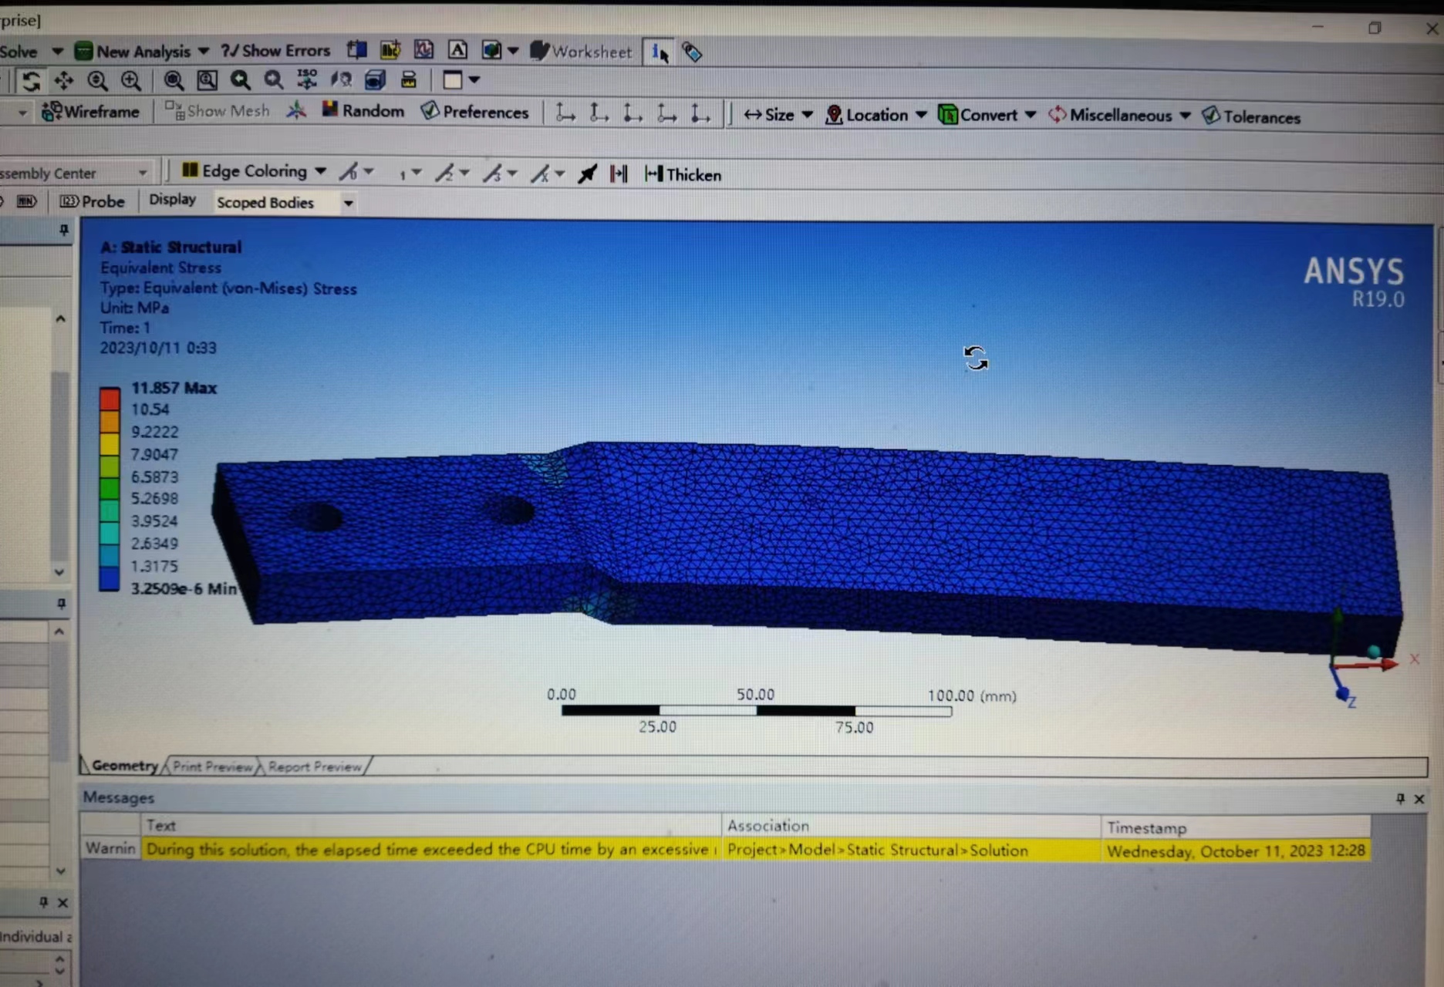The width and height of the screenshot is (1444, 987).
Task: Click the Probe tool icon
Action: (92, 202)
